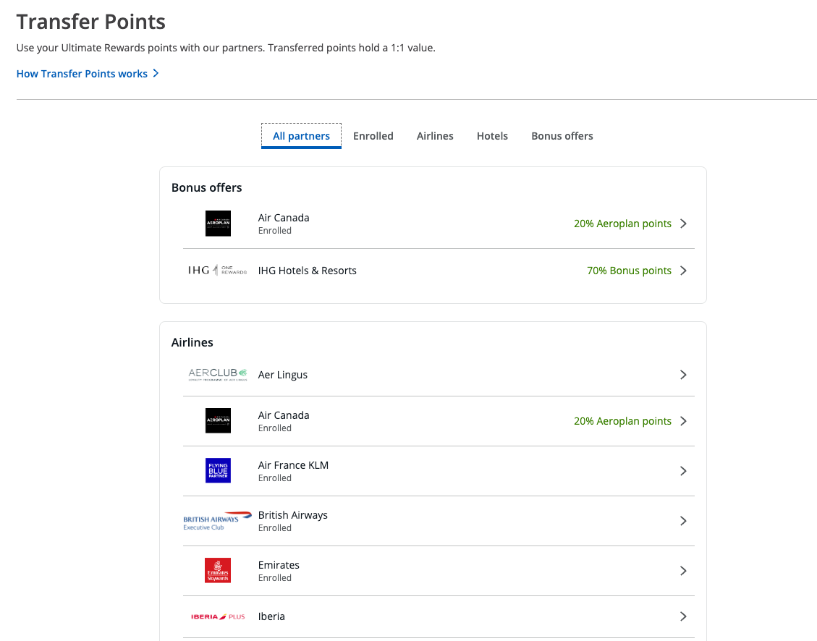Click the 70% Bonus points offer for IHG
817x641 pixels.
(629, 270)
